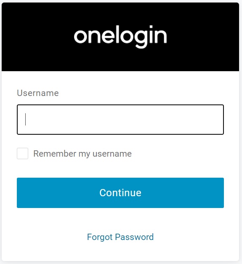Click the Username label above the field
Image resolution: width=242 pixels, height=264 pixels.
click(x=38, y=93)
